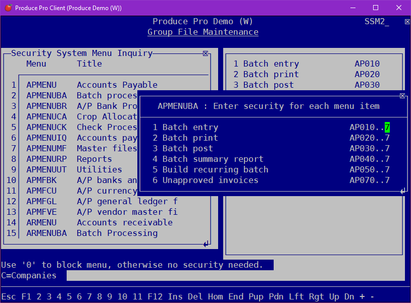Click Unapproved invoices in the APMENUBA dialog
Screen dimensions: 411x303
pos(210,180)
